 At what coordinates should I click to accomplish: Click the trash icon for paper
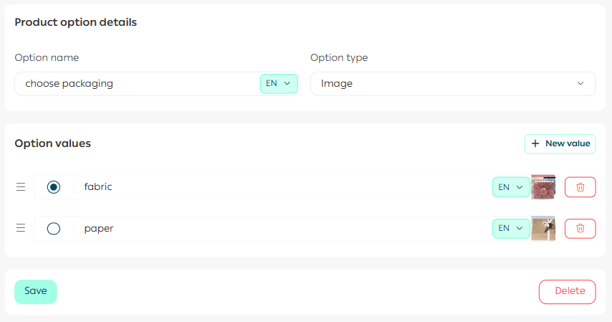point(580,229)
